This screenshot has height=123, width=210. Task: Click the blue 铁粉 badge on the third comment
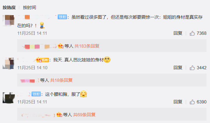(36, 94)
